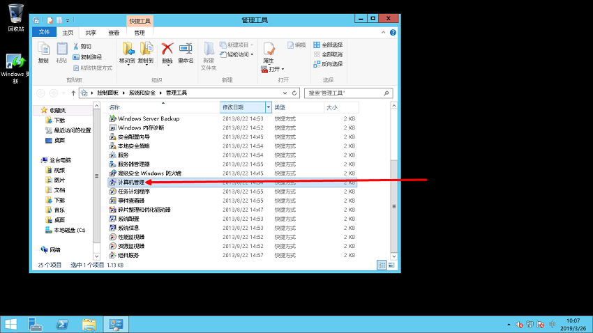The image size is (593, 333).
Task: Click the Search Administrative Tools box
Action: click(x=348, y=93)
